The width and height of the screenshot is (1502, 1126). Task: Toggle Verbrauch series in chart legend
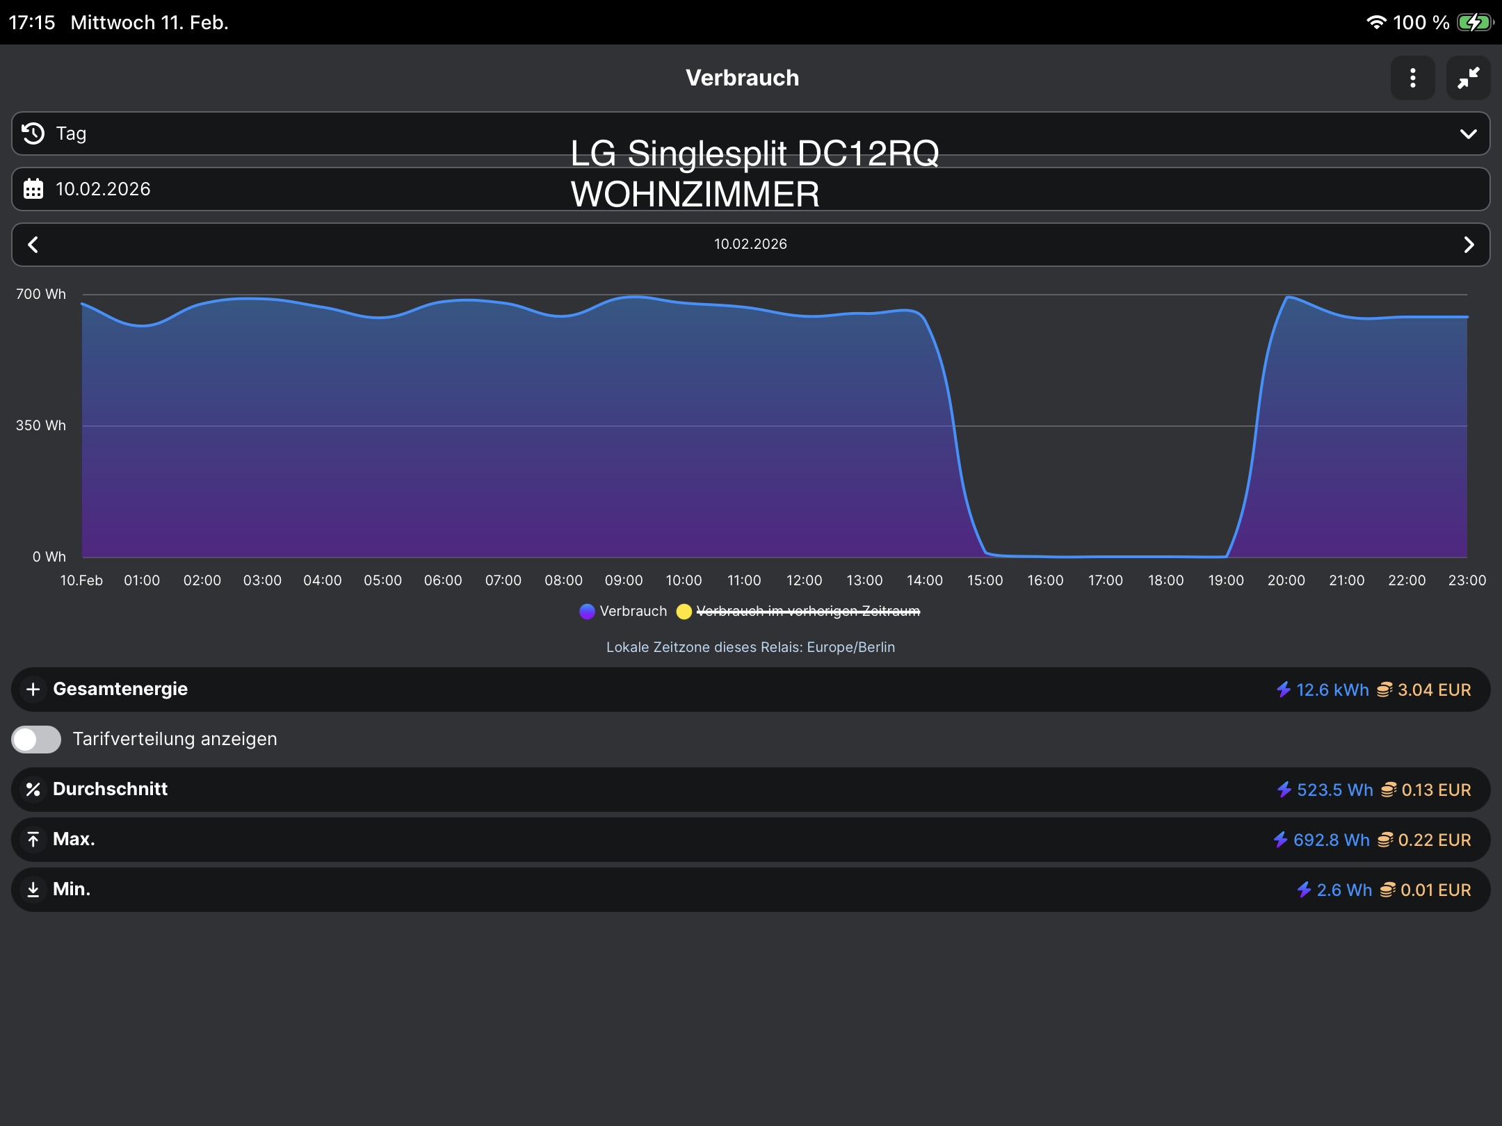pos(632,611)
